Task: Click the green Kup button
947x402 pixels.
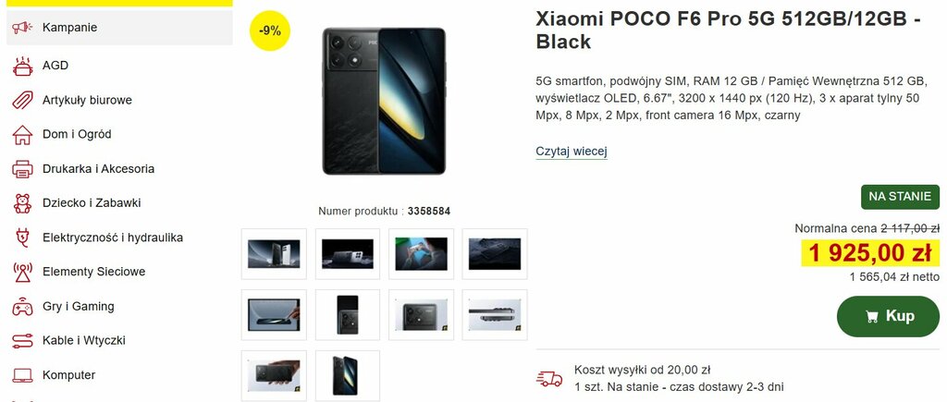Action: [x=888, y=316]
